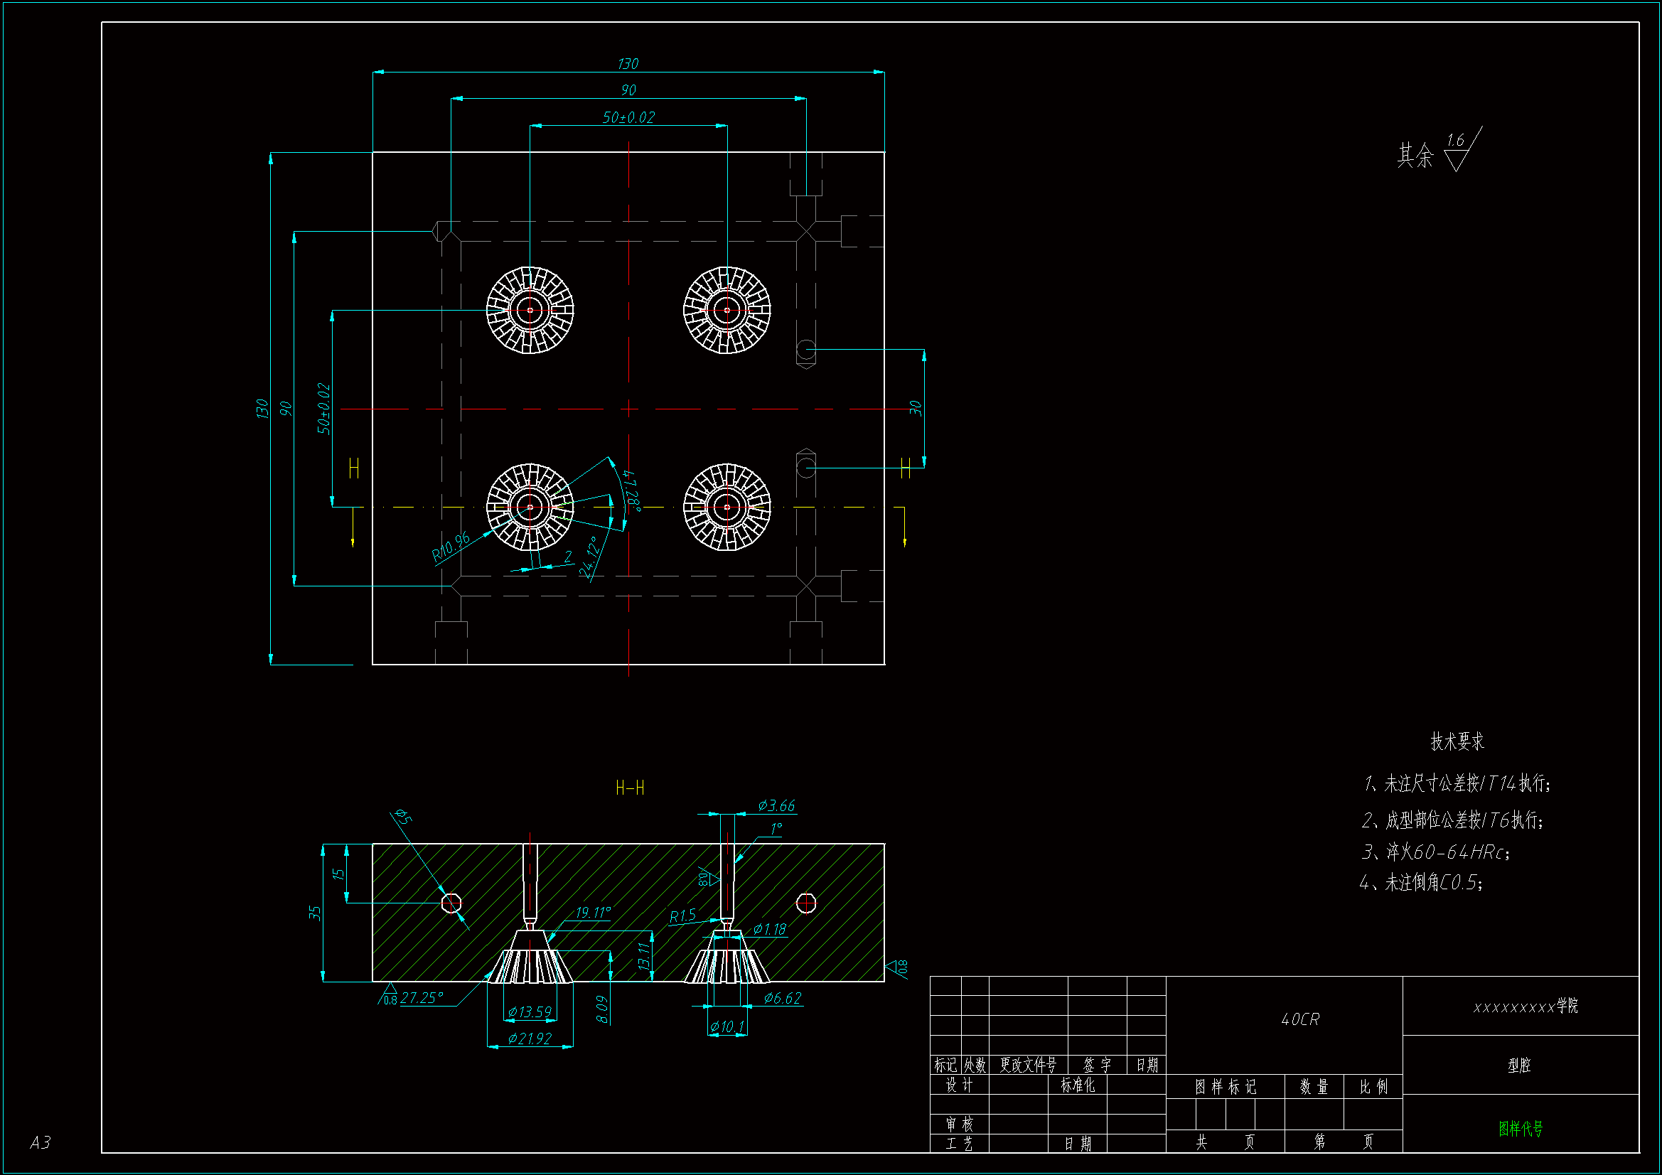Select the 型腔 part name cell

(x=1519, y=1065)
